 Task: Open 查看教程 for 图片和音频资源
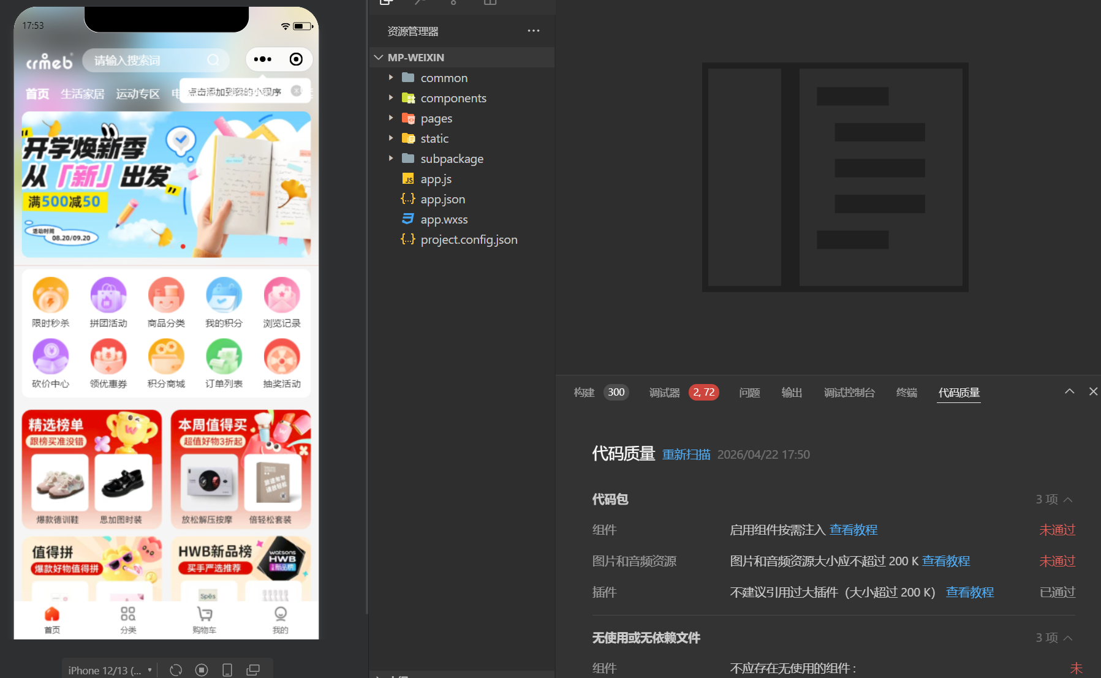coord(946,561)
